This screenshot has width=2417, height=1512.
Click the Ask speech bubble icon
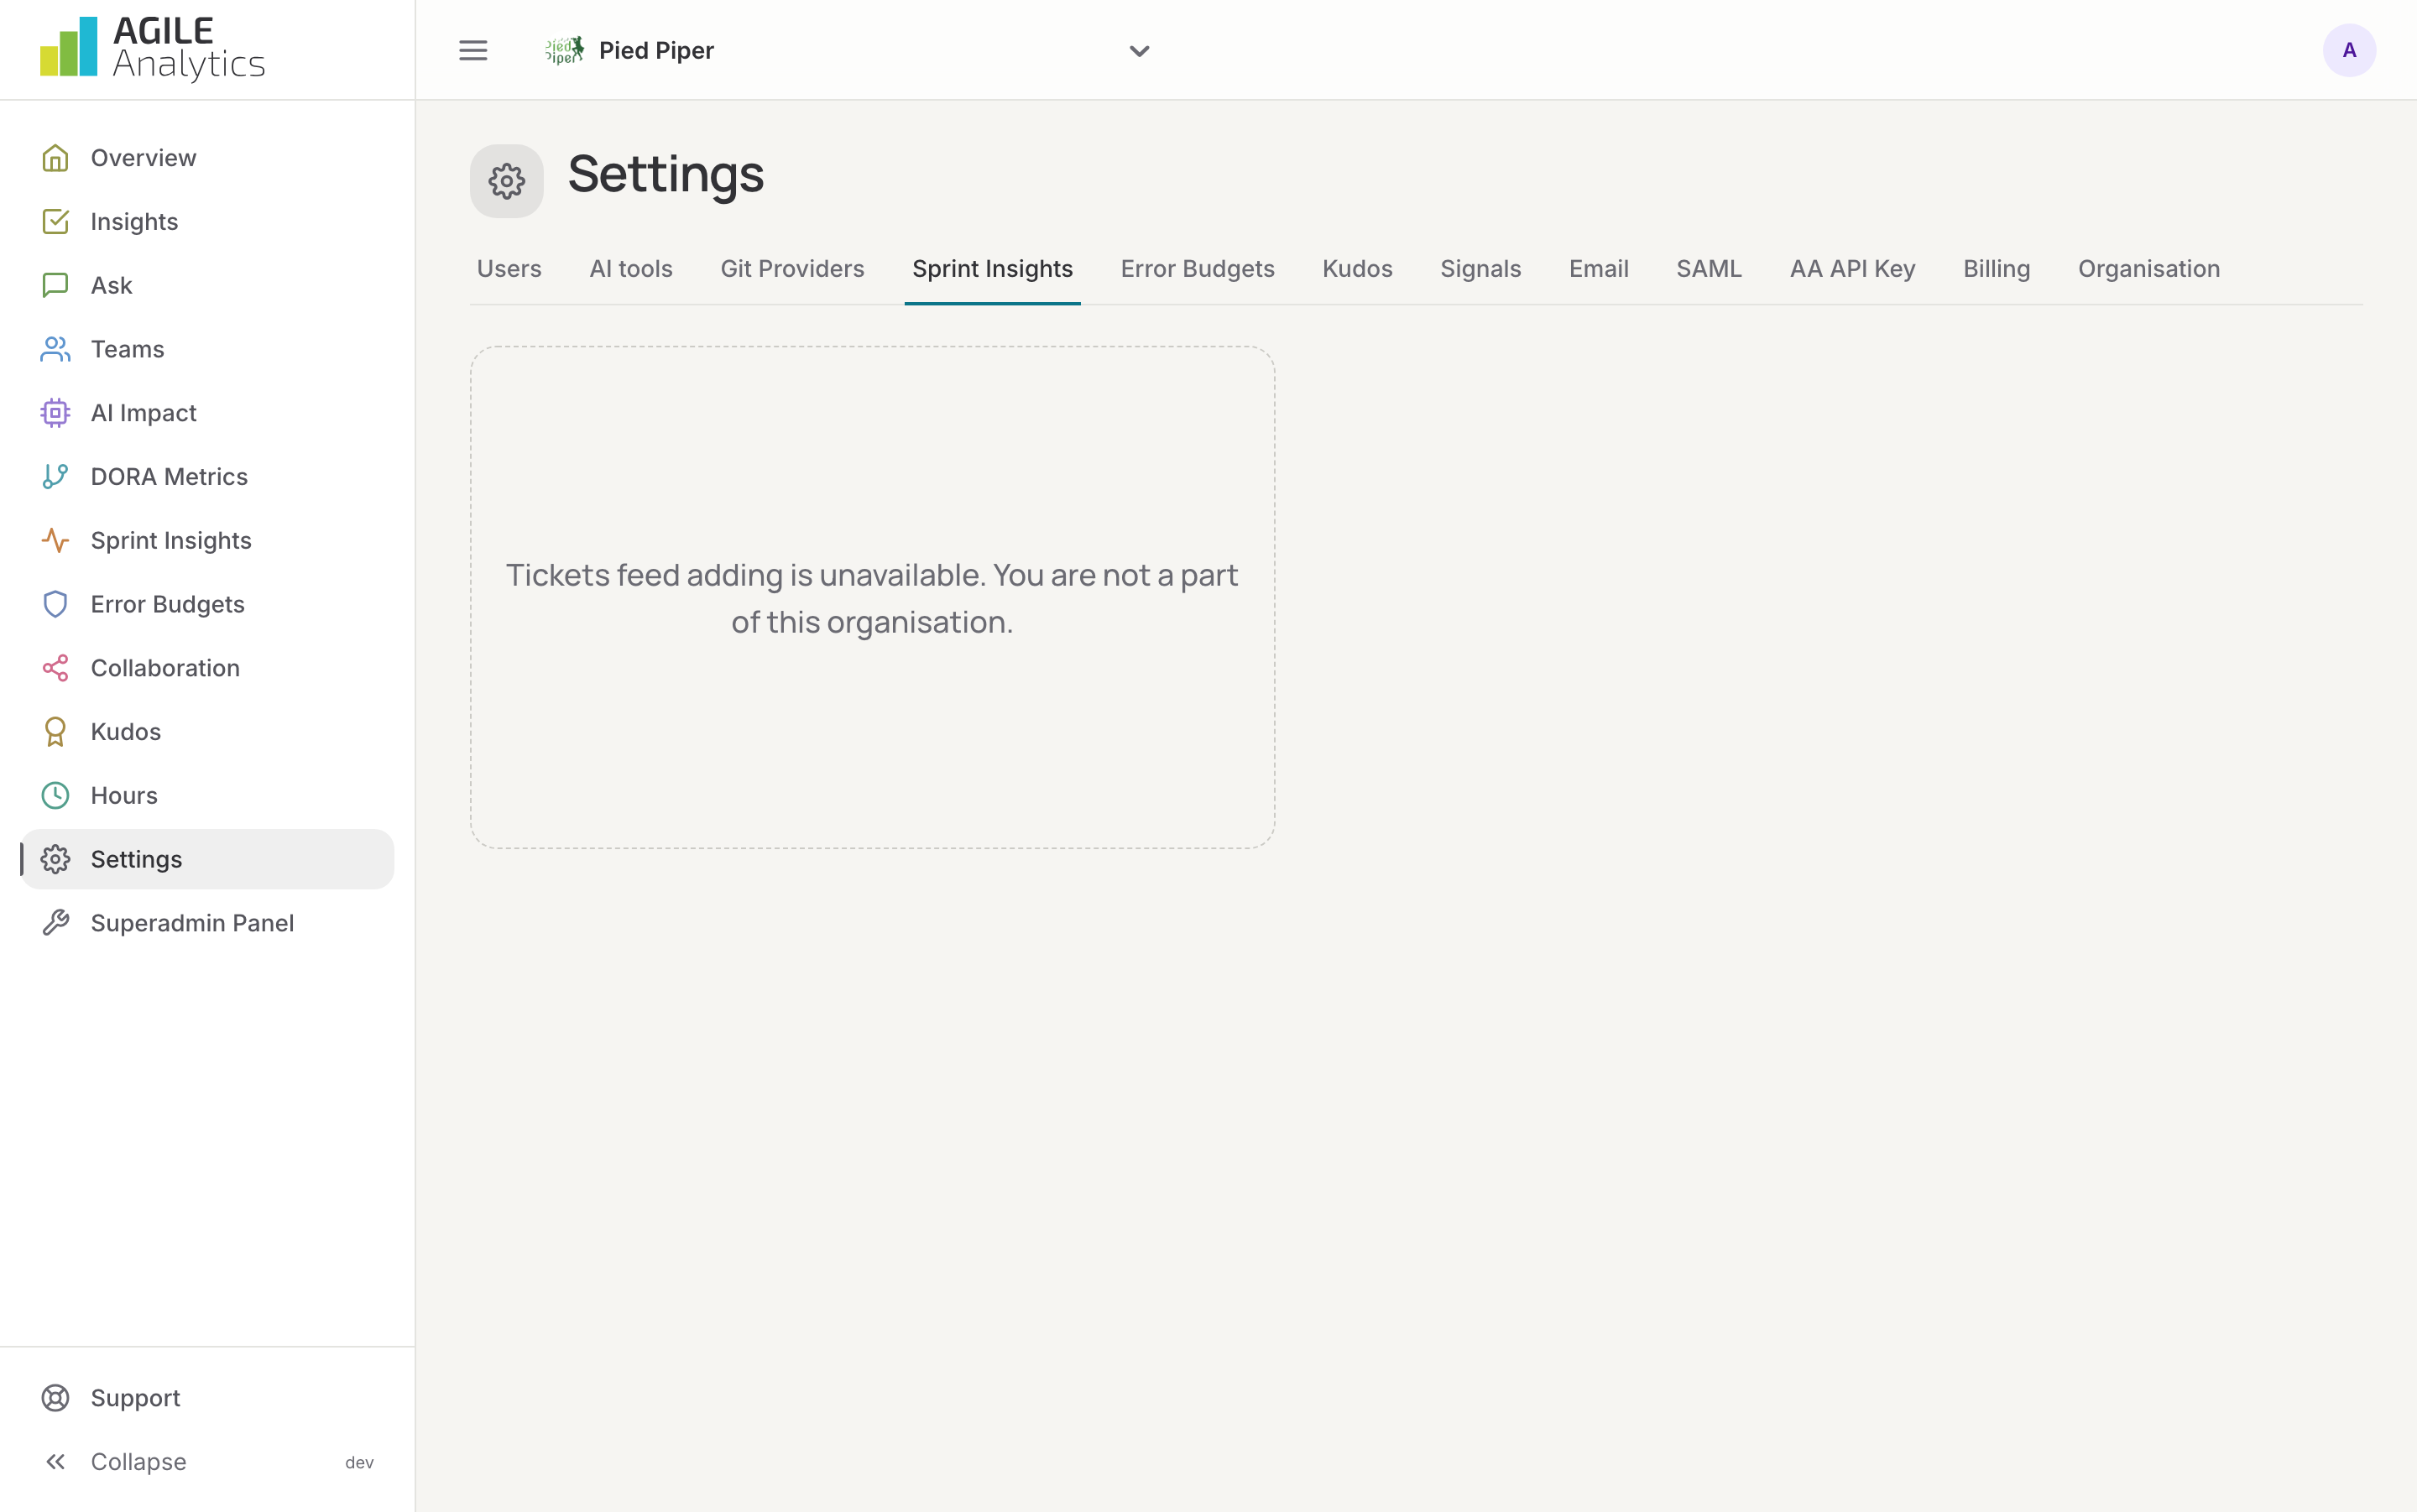(x=55, y=285)
